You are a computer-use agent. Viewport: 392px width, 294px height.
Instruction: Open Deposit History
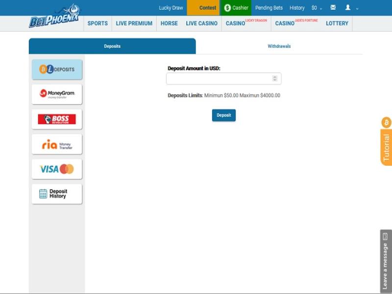[x=57, y=194]
